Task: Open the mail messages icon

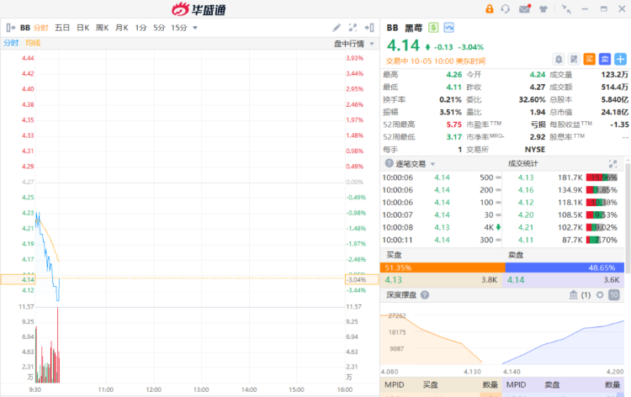Action: [x=524, y=9]
